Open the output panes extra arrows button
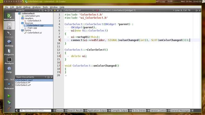The height and width of the screenshot is (115, 205). tap(192, 111)
